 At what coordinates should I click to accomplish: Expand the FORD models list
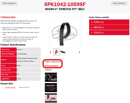(109, 22)
